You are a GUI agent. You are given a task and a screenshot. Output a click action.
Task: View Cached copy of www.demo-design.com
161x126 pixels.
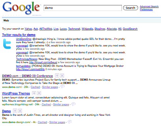42,122
